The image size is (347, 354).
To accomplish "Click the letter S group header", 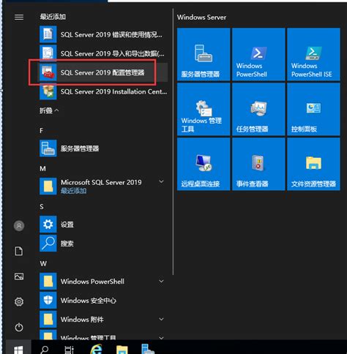I will coord(42,207).
